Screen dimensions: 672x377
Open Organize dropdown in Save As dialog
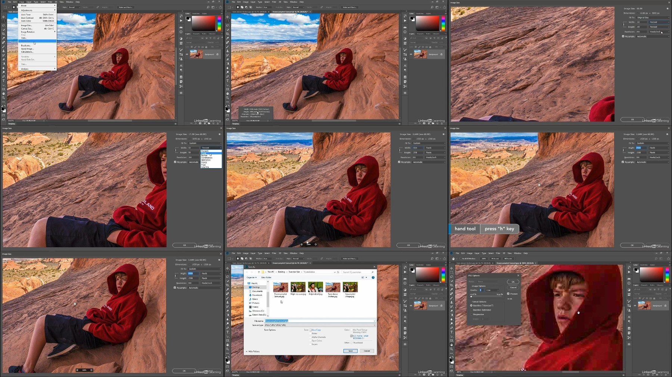tap(252, 277)
